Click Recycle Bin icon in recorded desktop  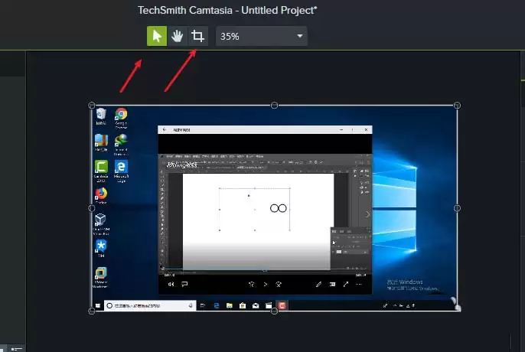pyautogui.click(x=101, y=116)
